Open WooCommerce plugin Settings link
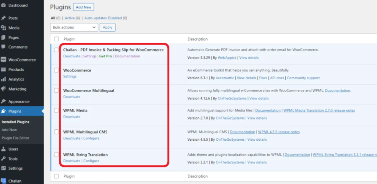The height and width of the screenshot is (184, 377). click(x=70, y=76)
